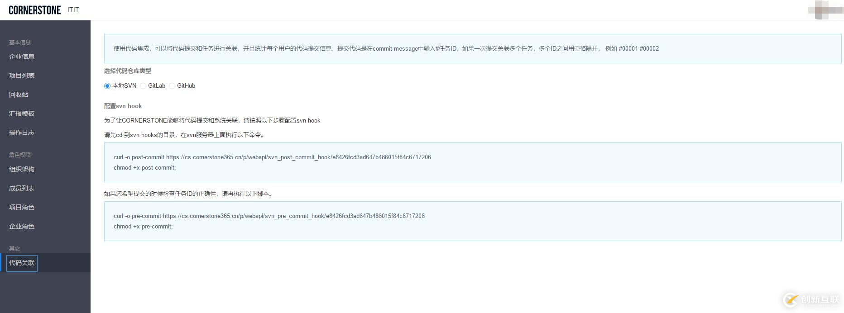Image resolution: width=844 pixels, height=313 pixels.
Task: Click the info banner mentioning #00001 #00002
Action: pos(473,48)
